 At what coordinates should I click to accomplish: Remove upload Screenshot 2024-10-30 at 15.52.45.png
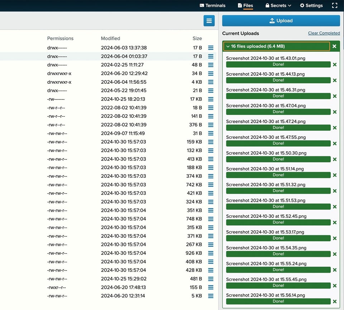[x=335, y=222]
